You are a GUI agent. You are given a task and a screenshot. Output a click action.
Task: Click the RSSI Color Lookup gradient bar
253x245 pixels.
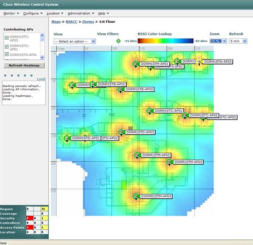[165, 41]
